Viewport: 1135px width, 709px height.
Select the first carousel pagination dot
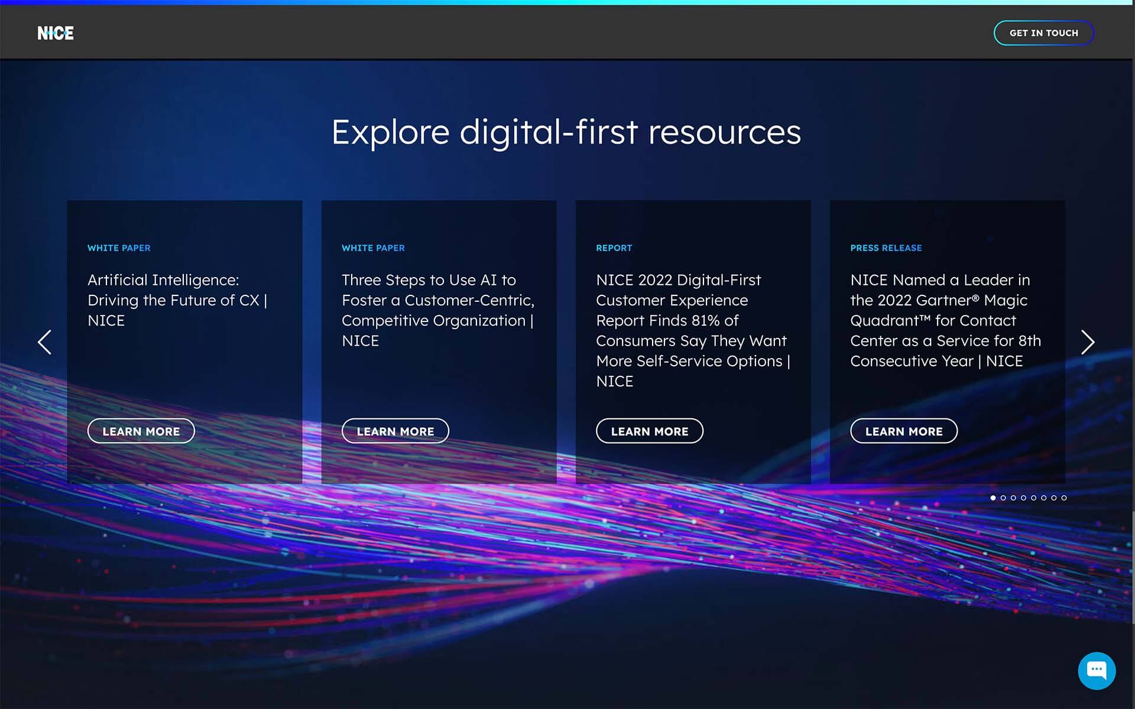(x=993, y=498)
